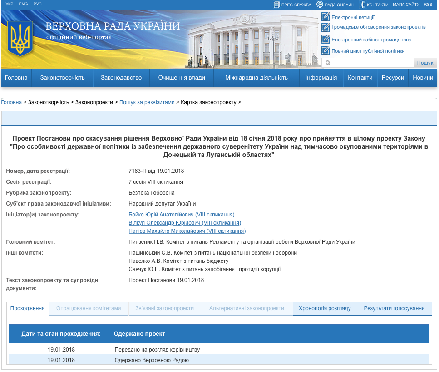Click the Пошук search button
This screenshot has height=372, width=439.
pyautogui.click(x=425, y=63)
